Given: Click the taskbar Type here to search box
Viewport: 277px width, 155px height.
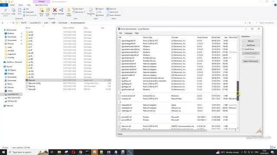Looking at the screenshot, I should coord(28,152).
